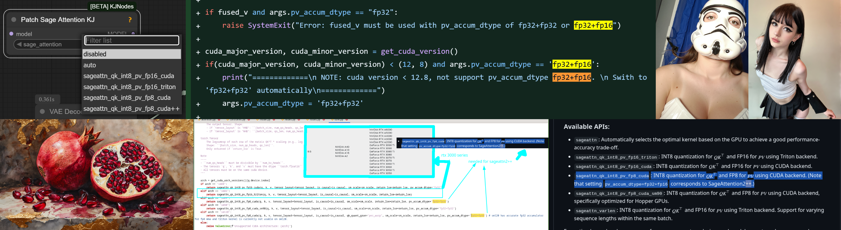Screen dimensions: 841x230
Task: Click pv_accum_dtype=fp32+fp16 code in Available APIs list
Action: pos(636,184)
